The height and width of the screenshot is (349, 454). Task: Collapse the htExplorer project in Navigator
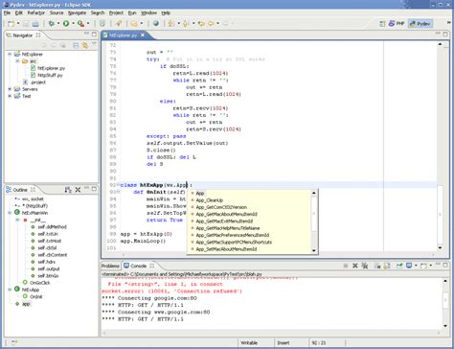(10, 55)
